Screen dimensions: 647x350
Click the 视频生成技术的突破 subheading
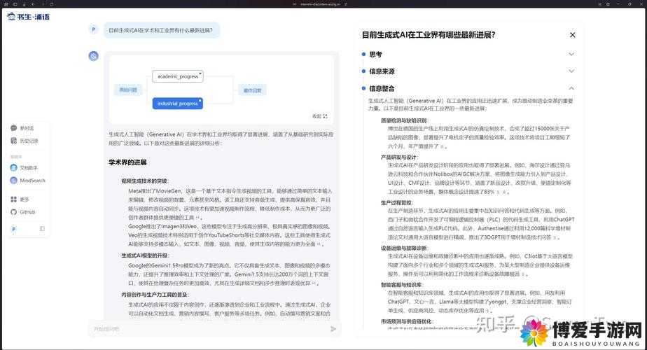coord(145,181)
